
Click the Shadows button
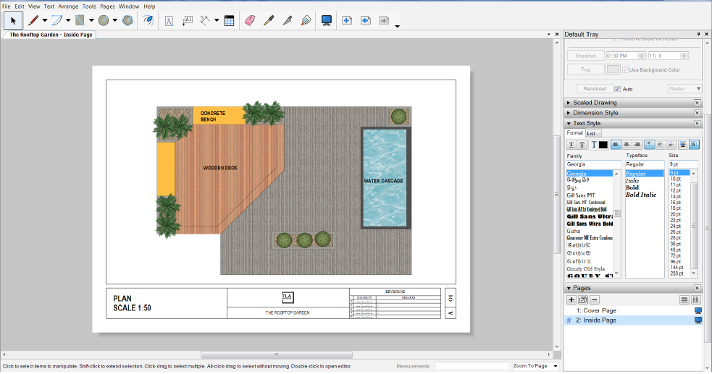(586, 56)
